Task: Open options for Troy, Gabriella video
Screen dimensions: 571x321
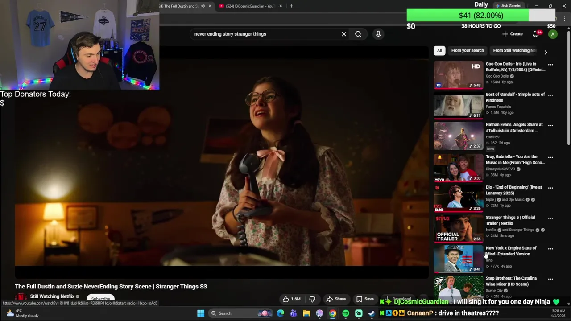Action: pyautogui.click(x=550, y=157)
